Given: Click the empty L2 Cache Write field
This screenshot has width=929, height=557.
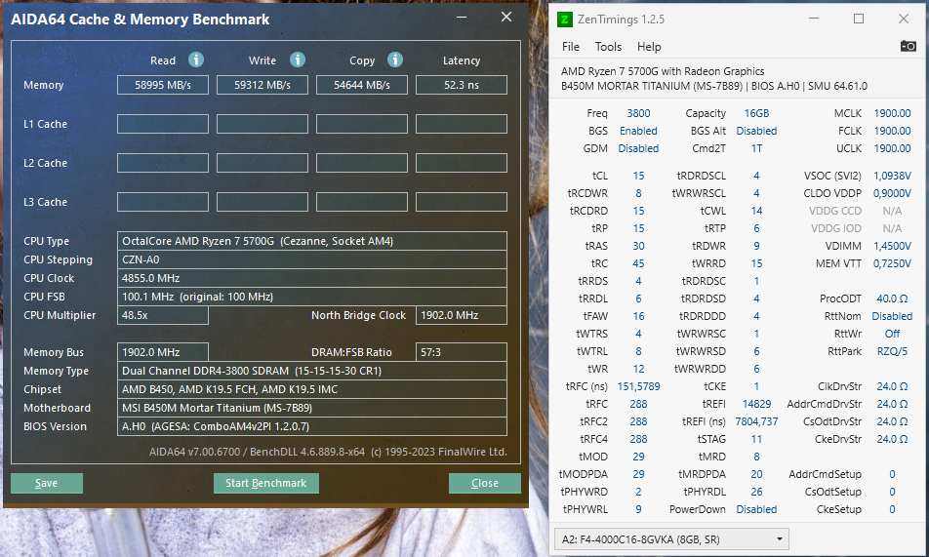Looking at the screenshot, I should 263,163.
